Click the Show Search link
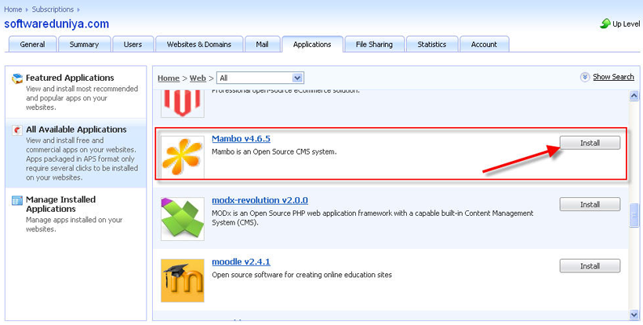Viewport: 643px width, 325px height. (613, 77)
